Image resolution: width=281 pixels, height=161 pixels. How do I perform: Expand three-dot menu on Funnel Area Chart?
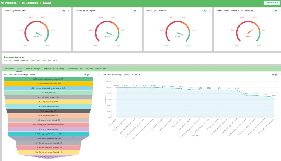tap(280, 75)
